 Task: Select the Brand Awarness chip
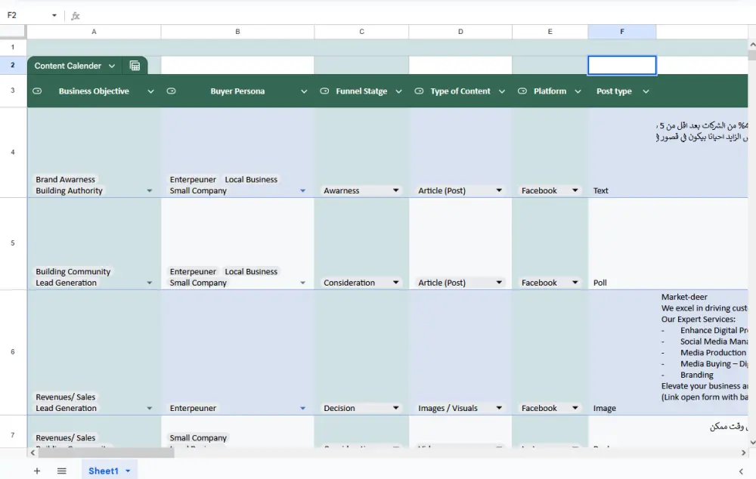65,179
